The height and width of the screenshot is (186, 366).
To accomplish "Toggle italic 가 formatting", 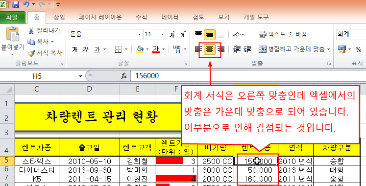I will [x=85, y=49].
